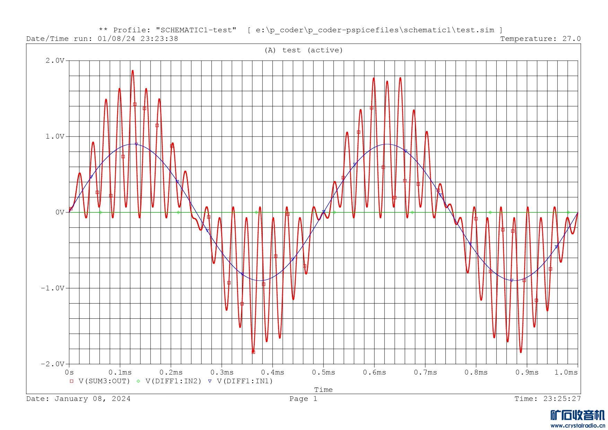
Task: Click the 0.8ms x-axis label
Action: [476, 372]
